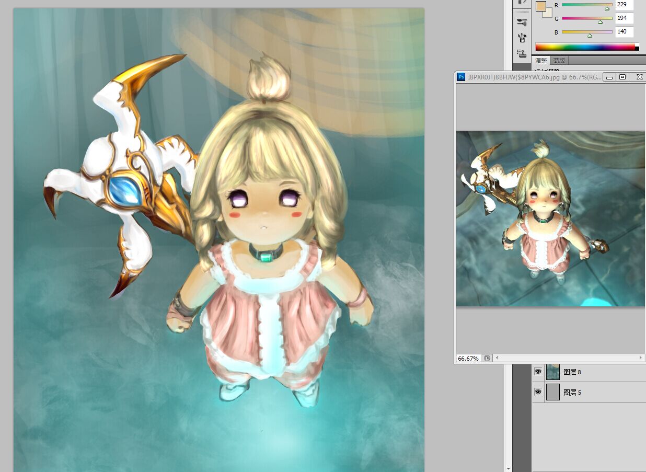Click the title bar of the jpg reference window
This screenshot has width=646, height=472.
tap(533, 77)
